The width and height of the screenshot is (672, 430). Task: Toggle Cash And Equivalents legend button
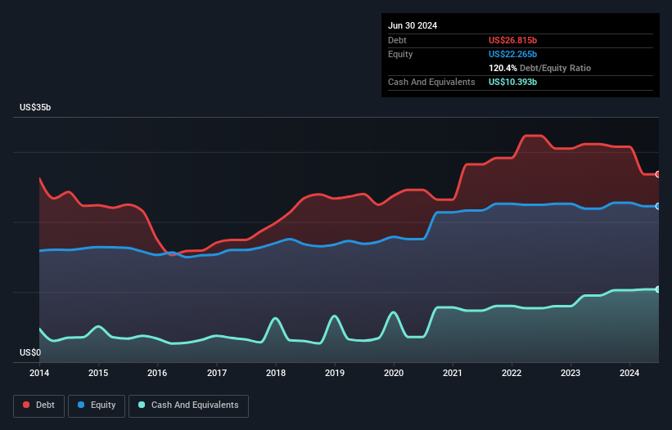188,405
